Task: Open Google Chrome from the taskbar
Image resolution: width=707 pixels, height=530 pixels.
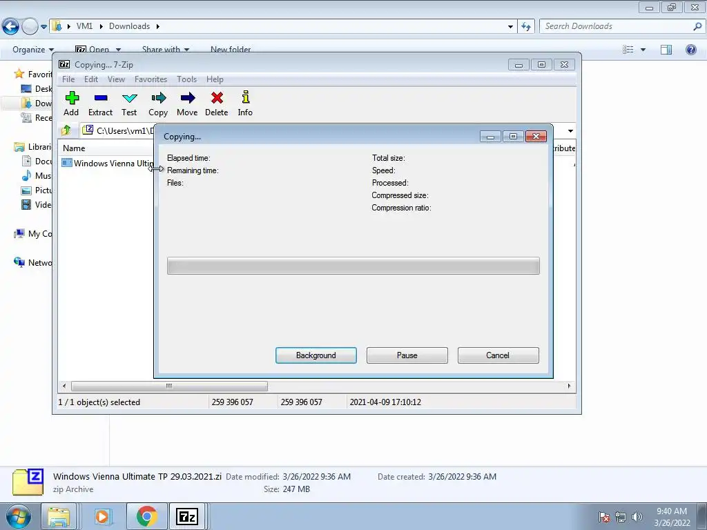Action: (x=146, y=516)
